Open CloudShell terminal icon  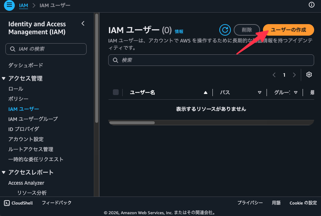7,203
